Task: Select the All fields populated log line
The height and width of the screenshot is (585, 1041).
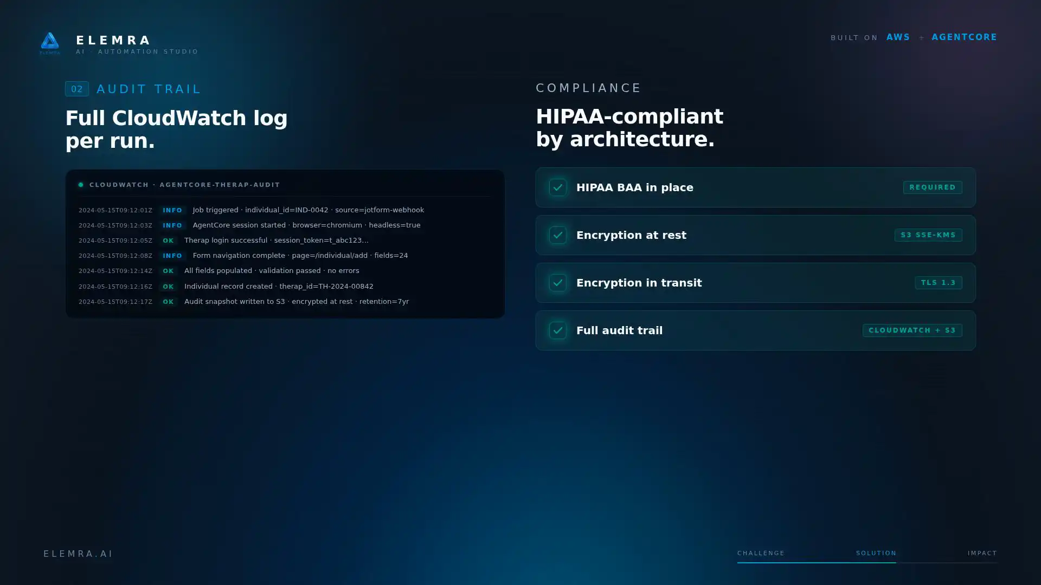Action: (x=285, y=271)
